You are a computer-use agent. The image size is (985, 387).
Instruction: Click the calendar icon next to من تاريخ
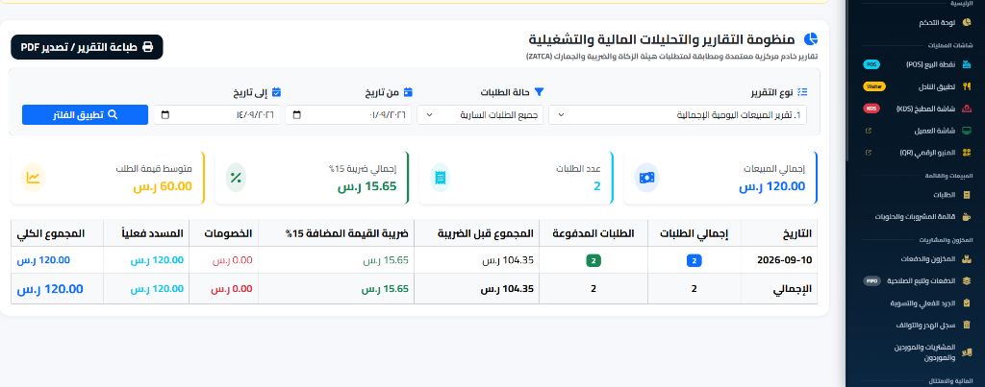[408, 91]
